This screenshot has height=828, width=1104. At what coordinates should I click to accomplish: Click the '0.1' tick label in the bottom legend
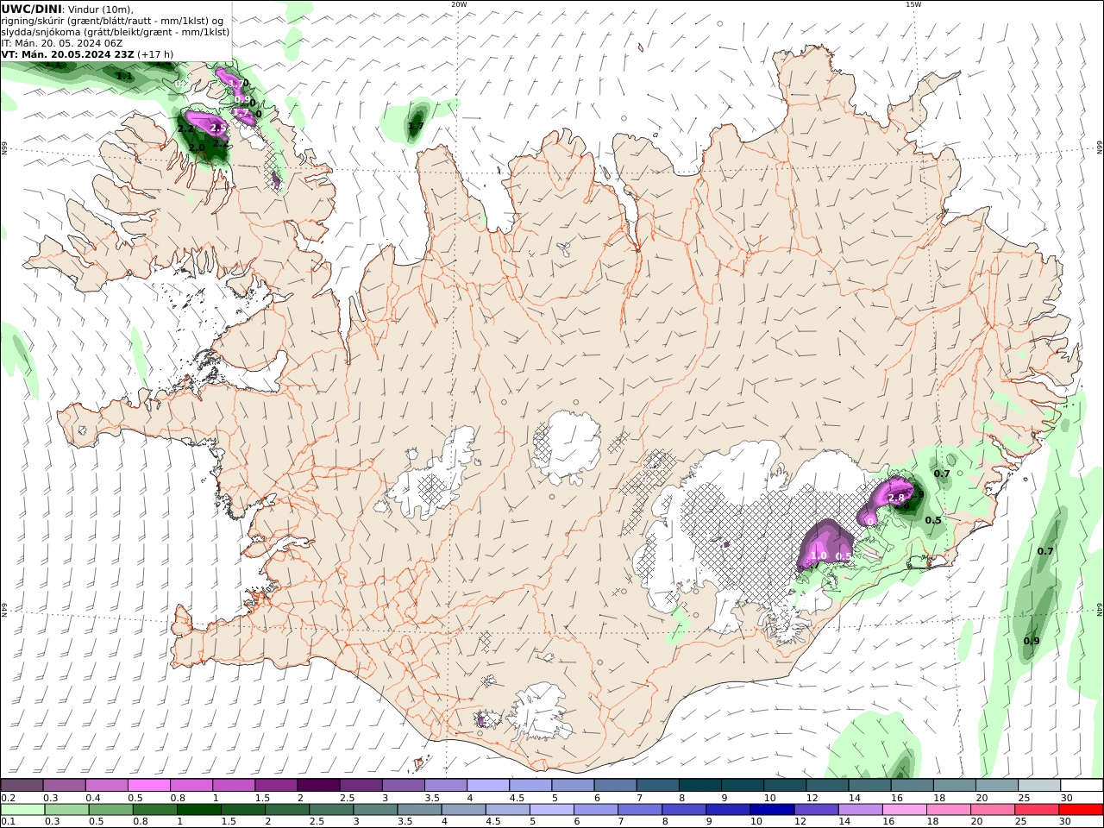[x=7, y=822]
